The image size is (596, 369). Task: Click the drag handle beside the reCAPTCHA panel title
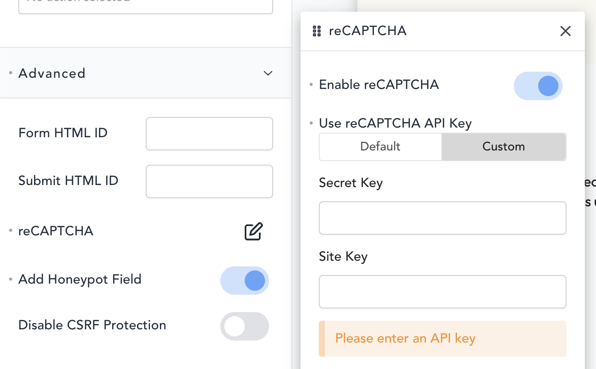[317, 32]
